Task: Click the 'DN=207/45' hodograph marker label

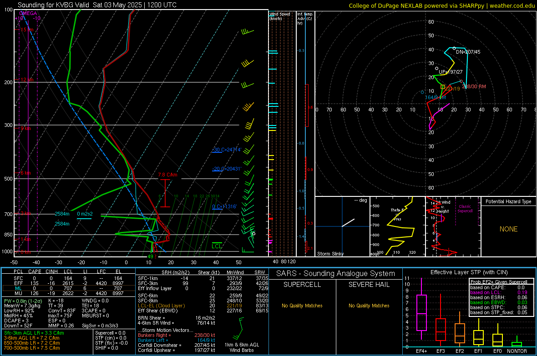Action: coord(468,52)
